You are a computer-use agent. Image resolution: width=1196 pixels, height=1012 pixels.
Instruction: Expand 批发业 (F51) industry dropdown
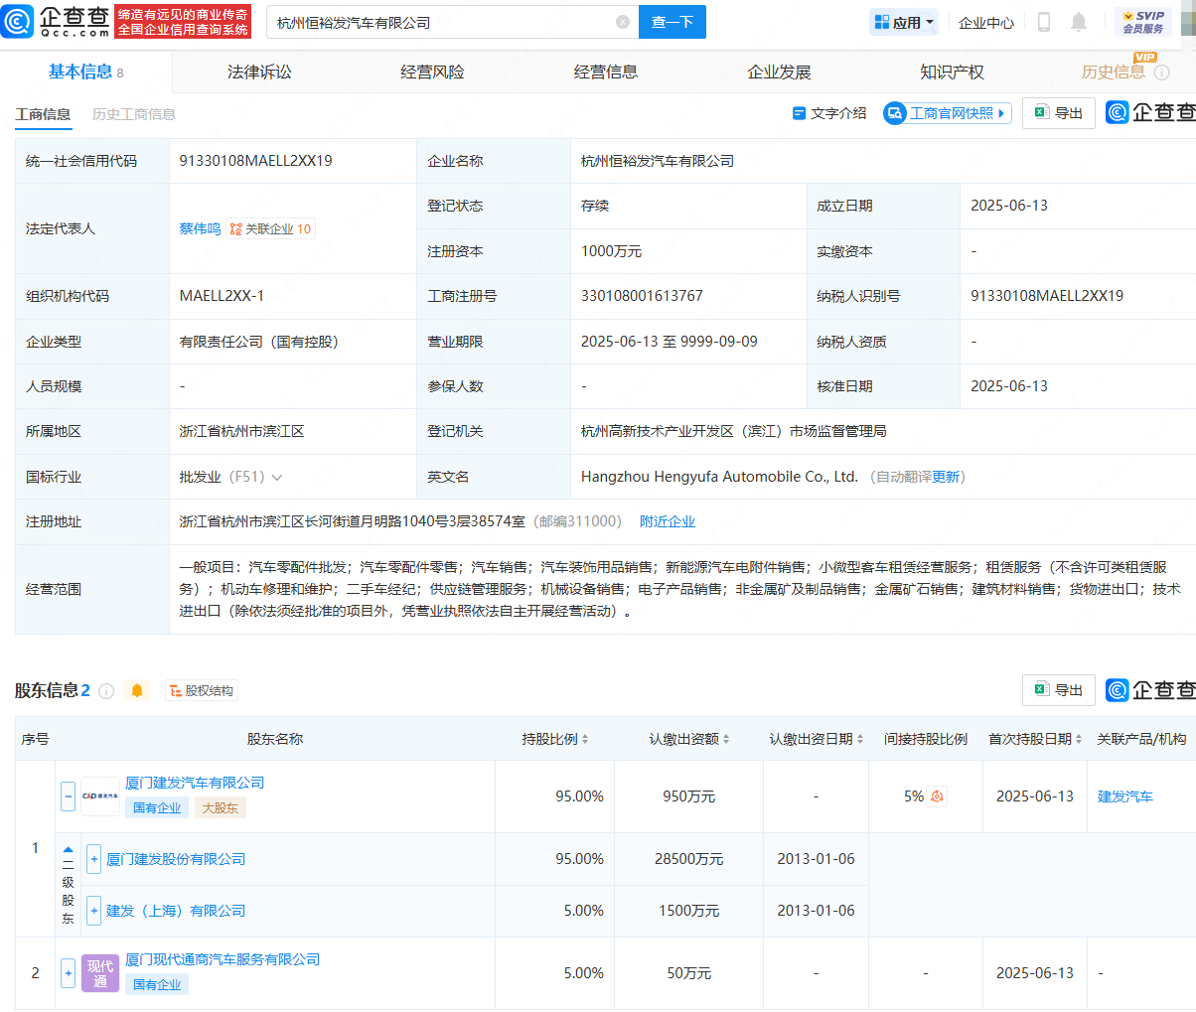[x=276, y=478]
